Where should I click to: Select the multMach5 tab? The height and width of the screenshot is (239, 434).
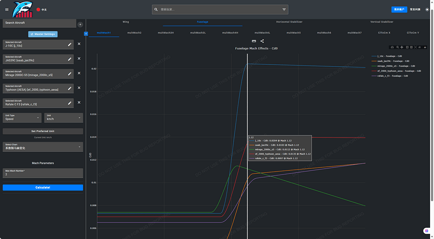(x=293, y=33)
